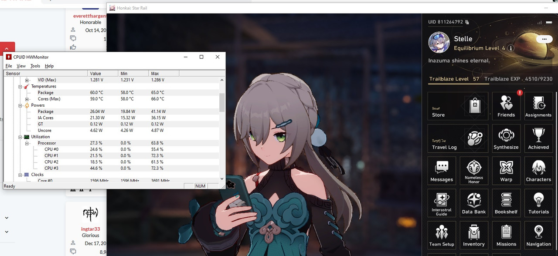This screenshot has width=558, height=256.
Task: Open the Store menu tile
Action: point(458,106)
